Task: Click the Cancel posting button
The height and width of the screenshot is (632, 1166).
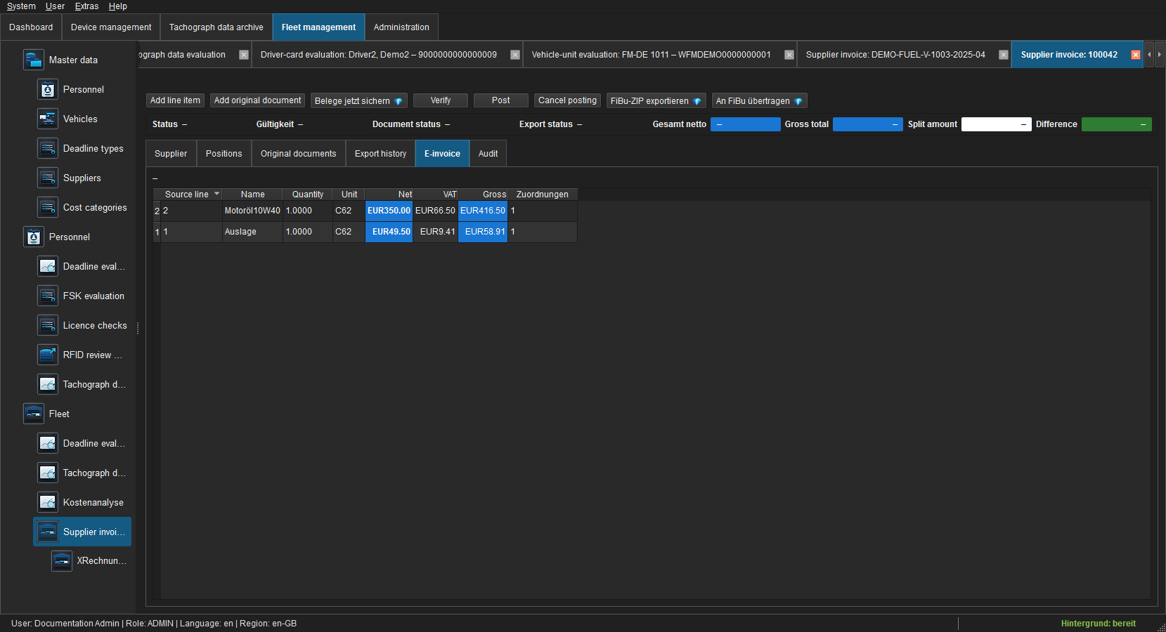Action: [x=567, y=100]
